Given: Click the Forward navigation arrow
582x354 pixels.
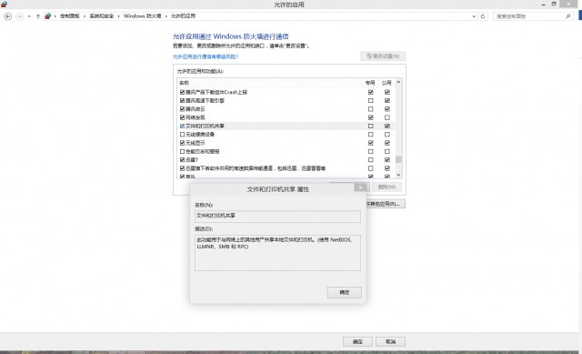Looking at the screenshot, I should click(19, 16).
